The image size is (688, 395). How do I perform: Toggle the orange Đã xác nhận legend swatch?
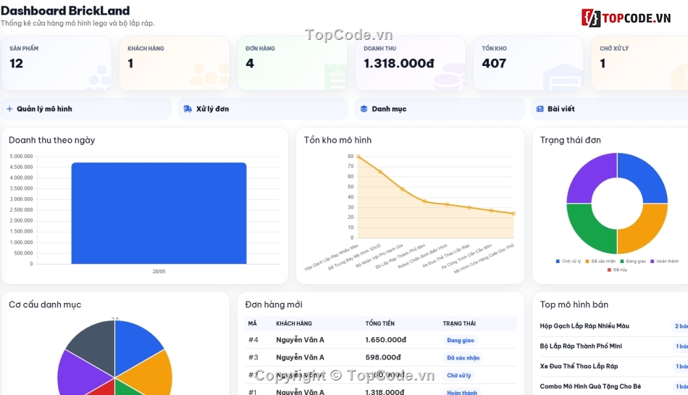coord(587,261)
